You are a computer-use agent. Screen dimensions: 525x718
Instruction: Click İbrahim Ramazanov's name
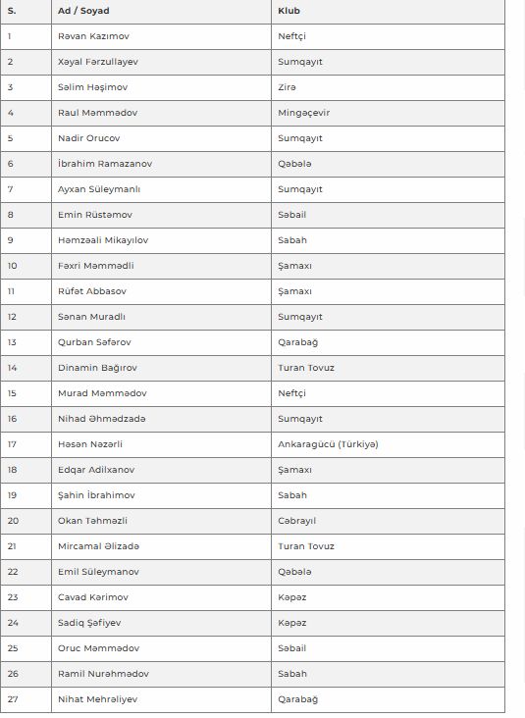click(105, 164)
